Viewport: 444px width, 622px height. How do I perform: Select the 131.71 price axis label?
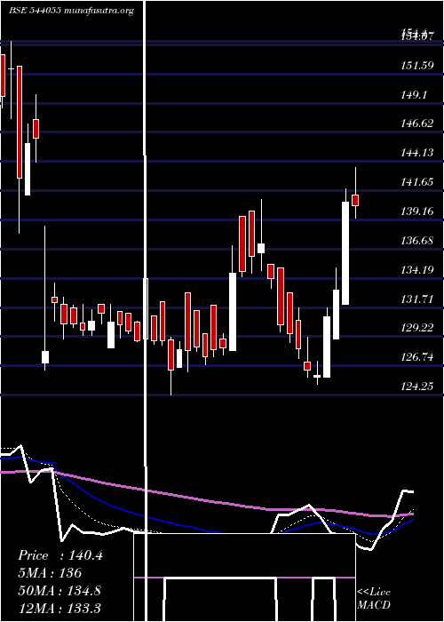pyautogui.click(x=417, y=299)
